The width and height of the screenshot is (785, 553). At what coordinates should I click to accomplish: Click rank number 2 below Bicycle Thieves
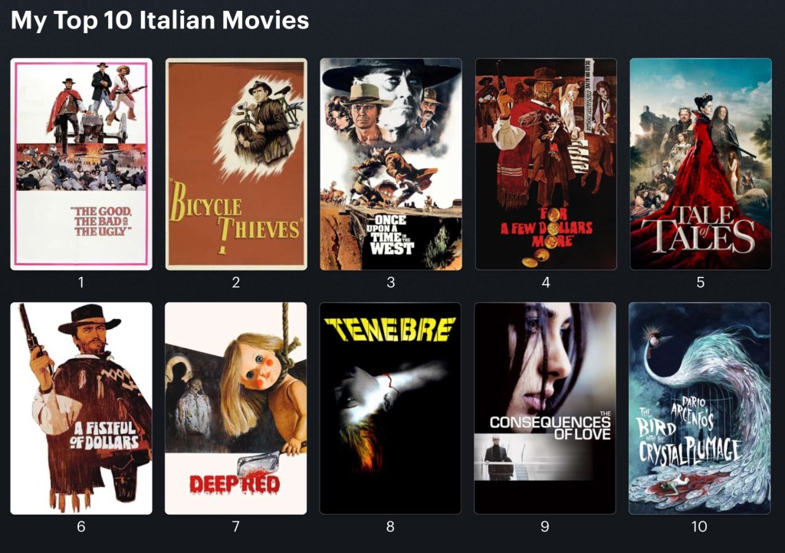236,282
